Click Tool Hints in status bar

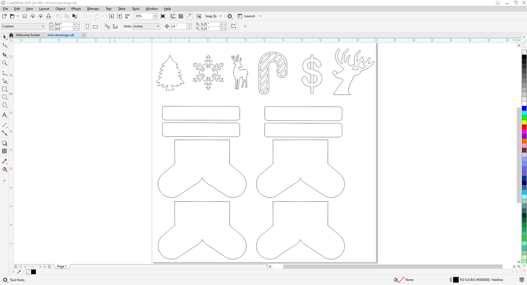[x=17, y=280]
